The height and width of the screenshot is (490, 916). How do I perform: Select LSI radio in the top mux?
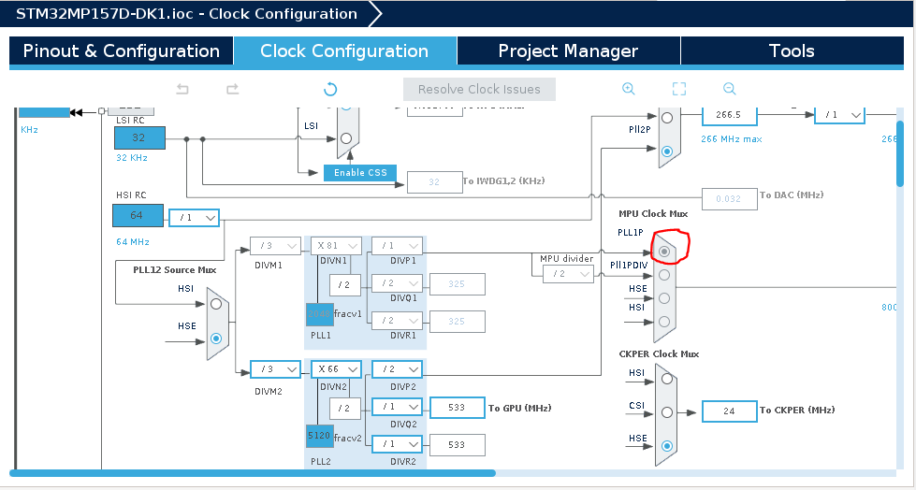pos(346,138)
